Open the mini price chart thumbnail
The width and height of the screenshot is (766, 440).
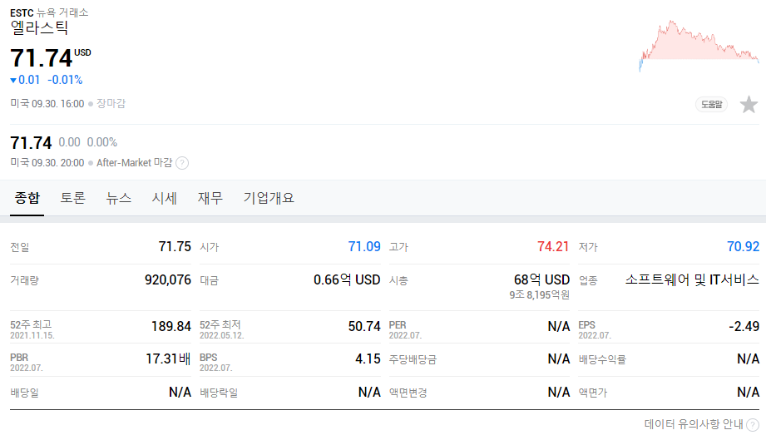(x=699, y=46)
